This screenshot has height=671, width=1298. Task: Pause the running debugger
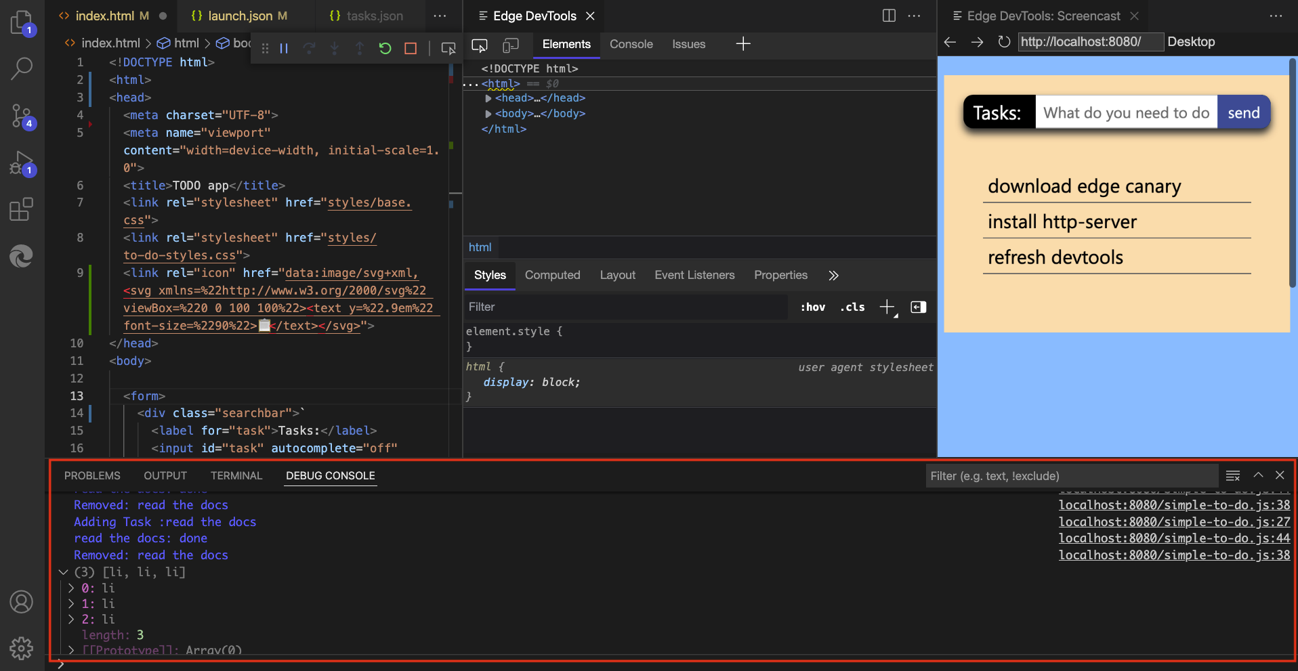point(284,47)
